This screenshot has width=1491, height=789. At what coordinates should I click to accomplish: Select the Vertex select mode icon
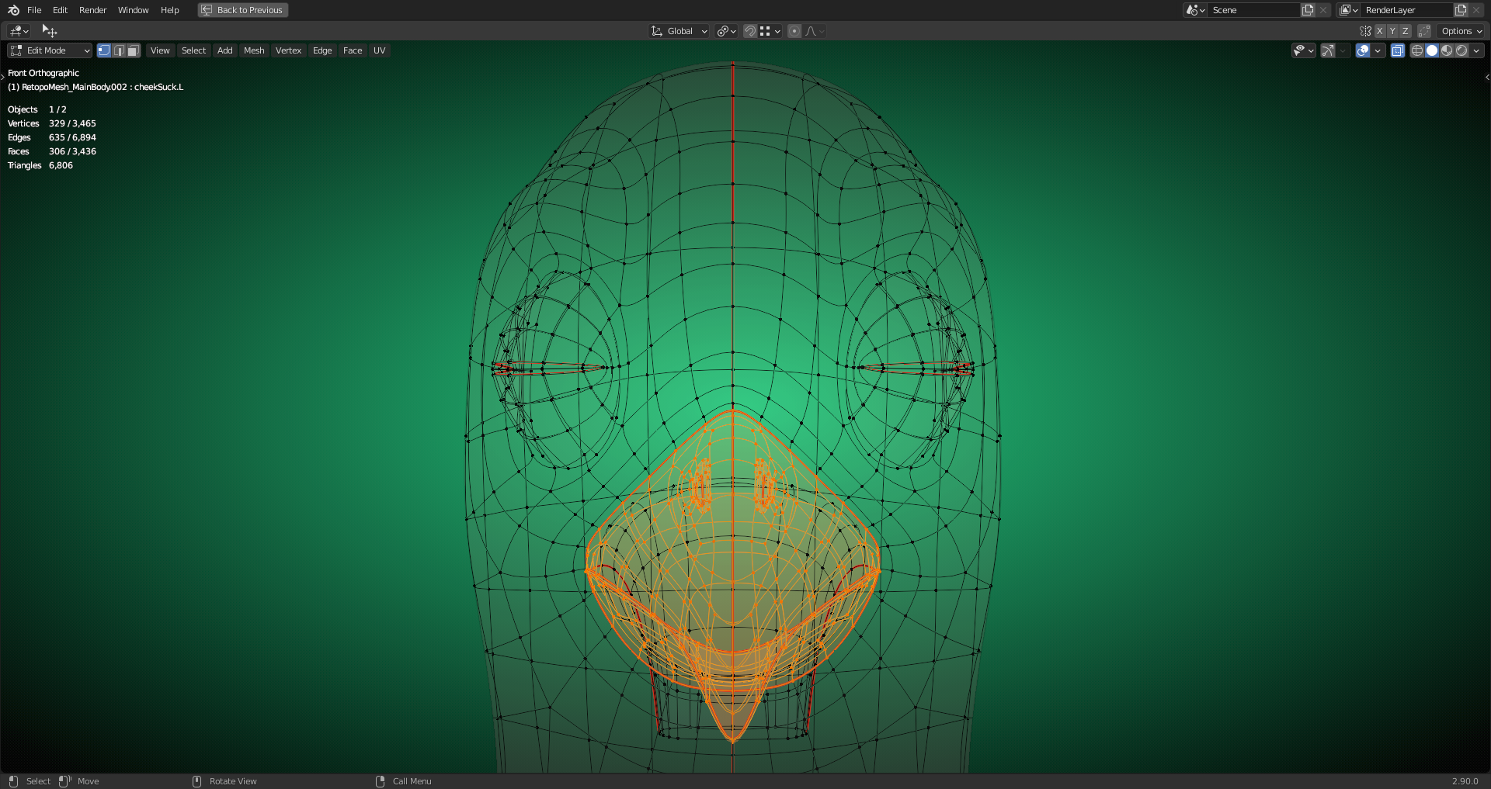pyautogui.click(x=103, y=50)
